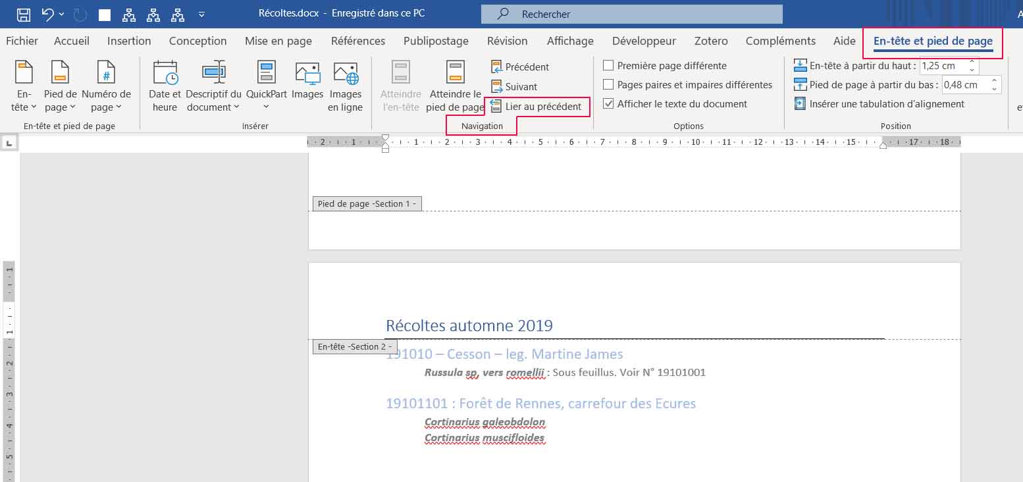Toggle Lier au précédent

point(537,107)
